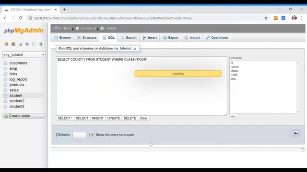
Task: Open SQL help icon next to query title
Action: (135, 49)
